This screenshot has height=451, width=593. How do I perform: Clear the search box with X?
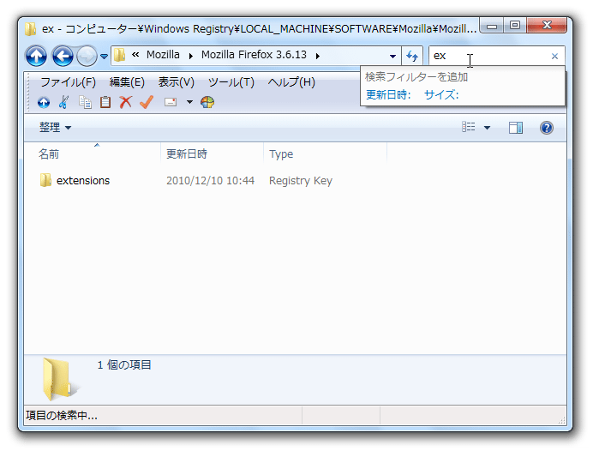tap(554, 57)
